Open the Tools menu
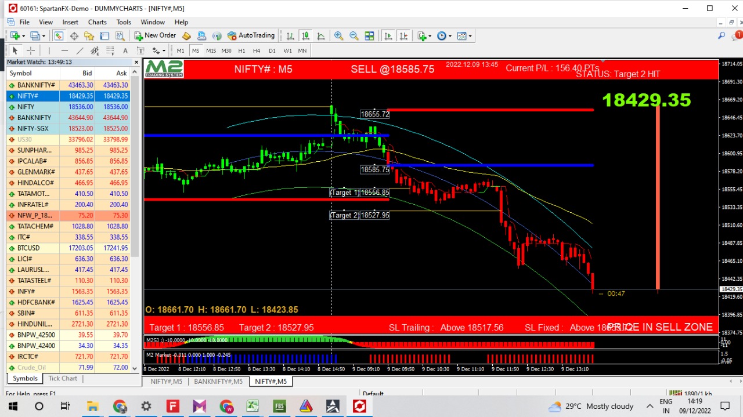This screenshot has height=417, width=743. (124, 22)
